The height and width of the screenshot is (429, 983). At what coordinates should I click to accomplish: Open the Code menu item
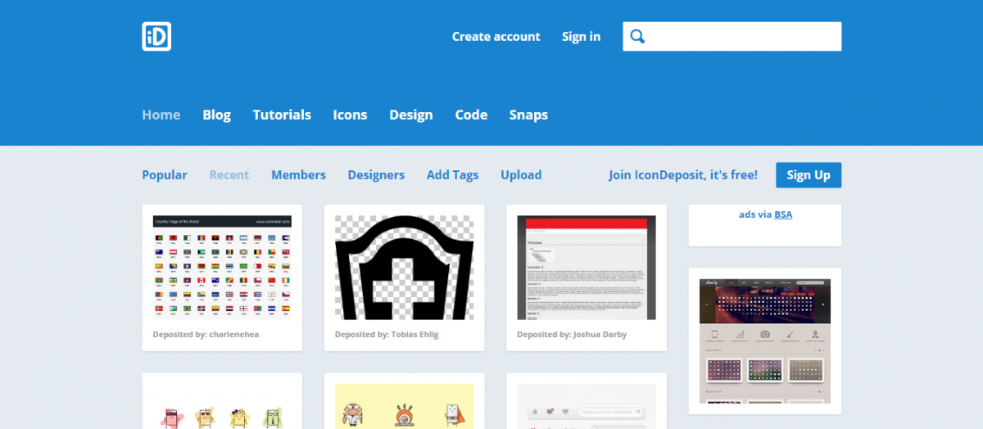click(471, 115)
